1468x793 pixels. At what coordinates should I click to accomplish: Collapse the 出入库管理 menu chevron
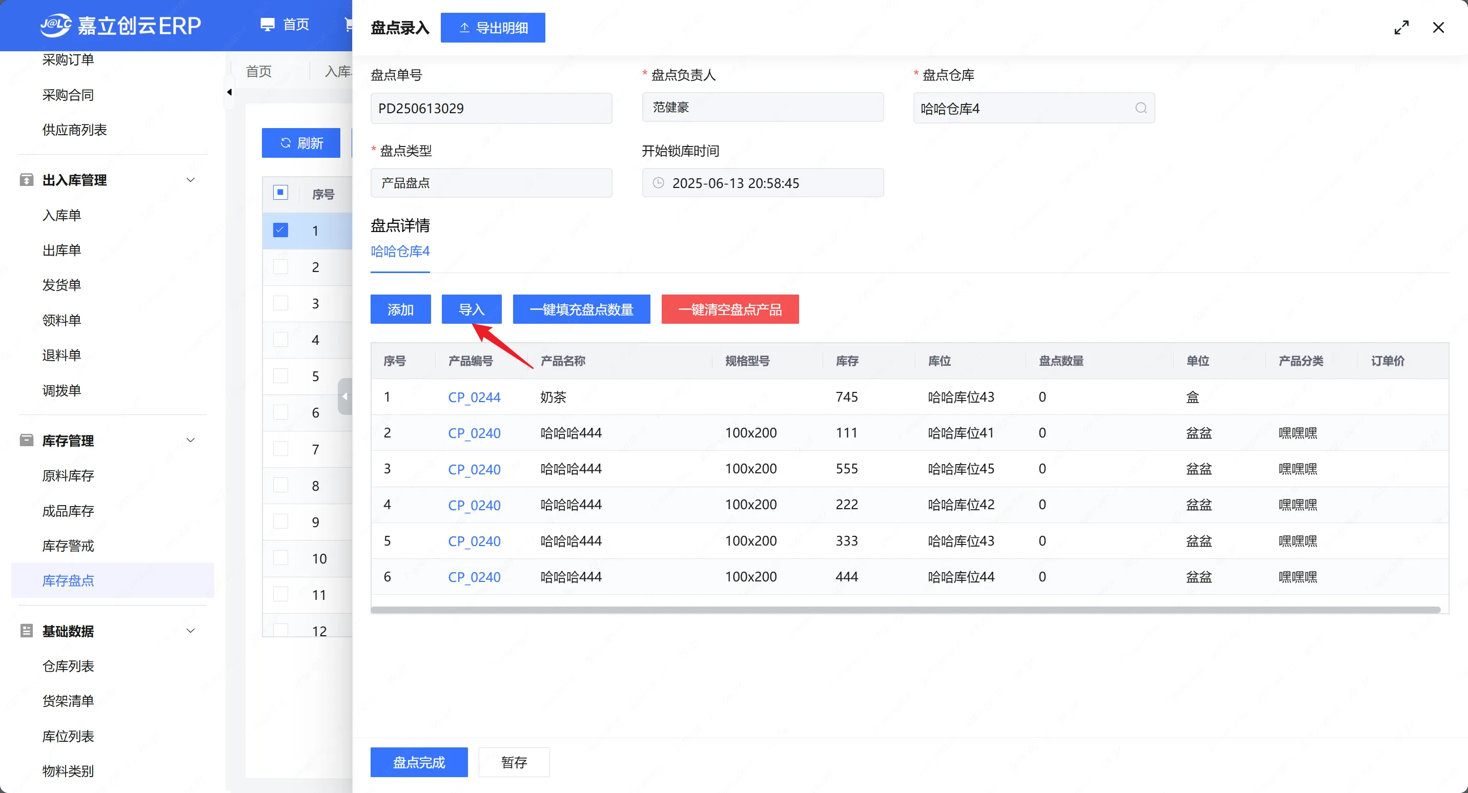tap(191, 180)
